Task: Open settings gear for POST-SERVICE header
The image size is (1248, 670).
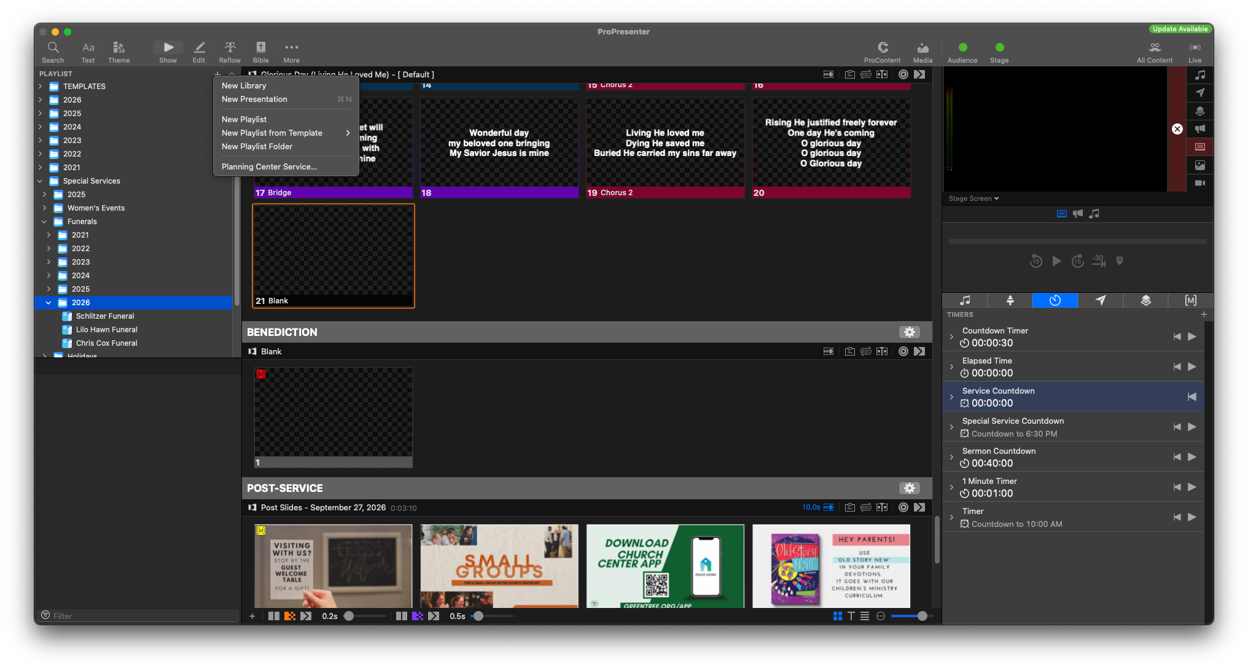Action: pos(910,488)
